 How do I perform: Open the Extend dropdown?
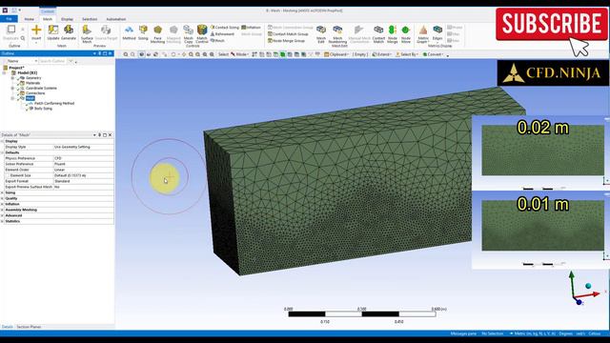point(381,54)
